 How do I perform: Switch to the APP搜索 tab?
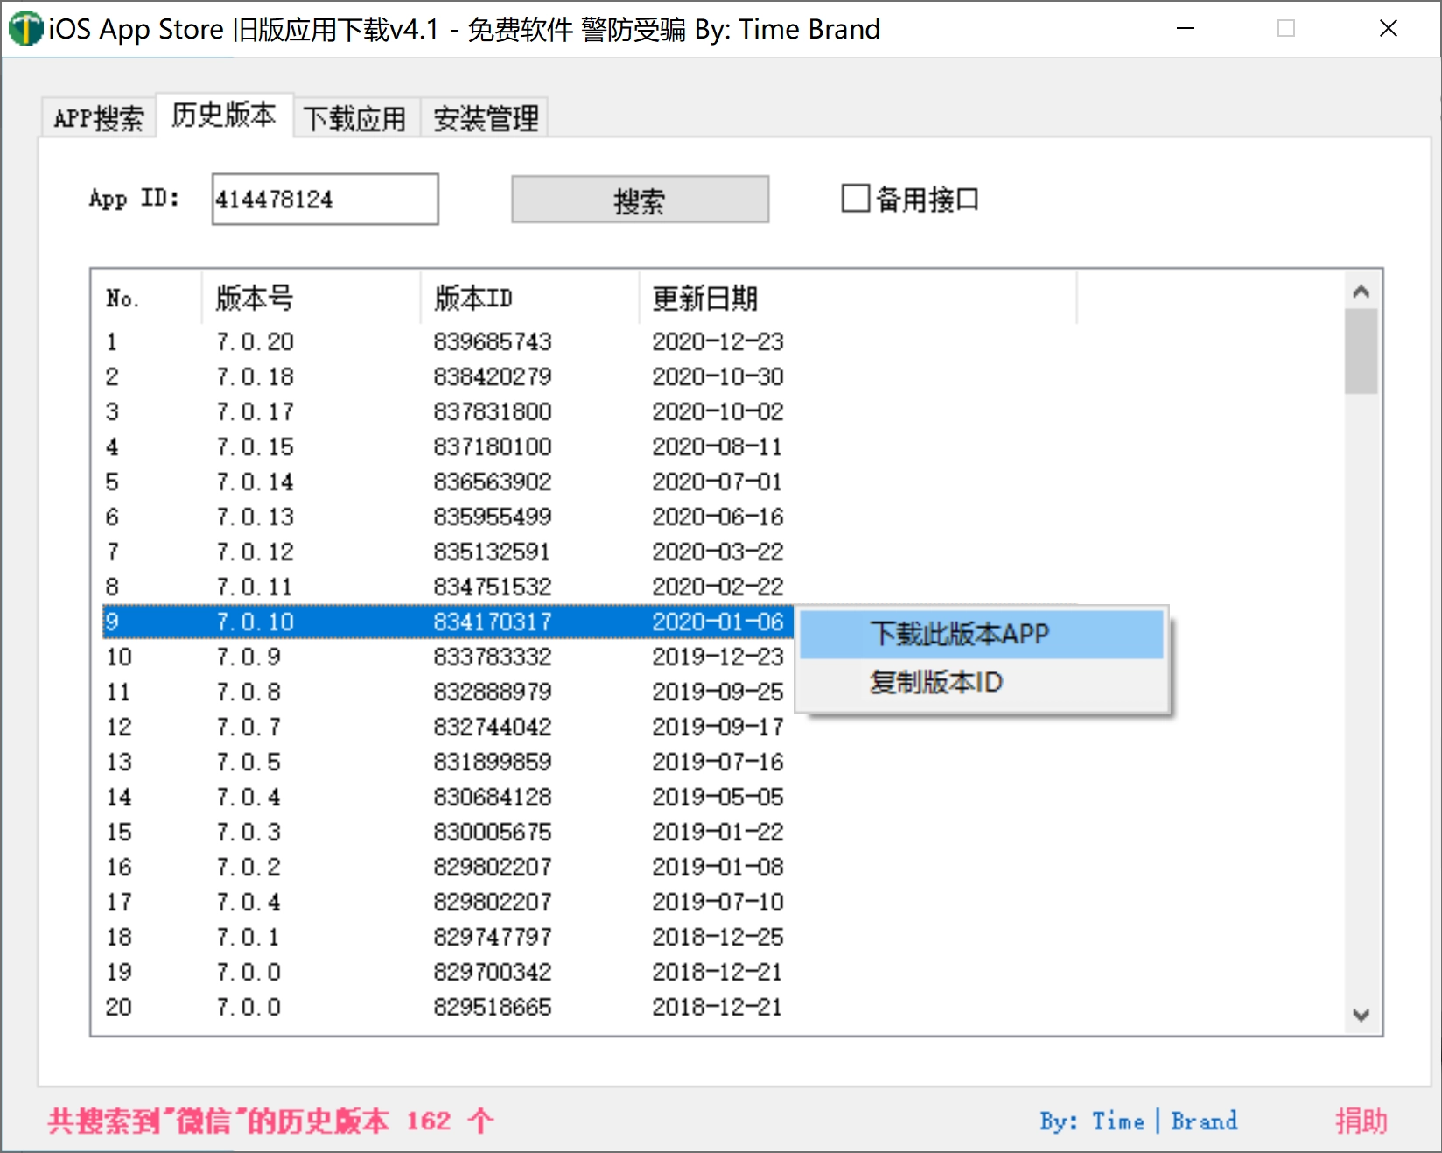click(x=99, y=117)
